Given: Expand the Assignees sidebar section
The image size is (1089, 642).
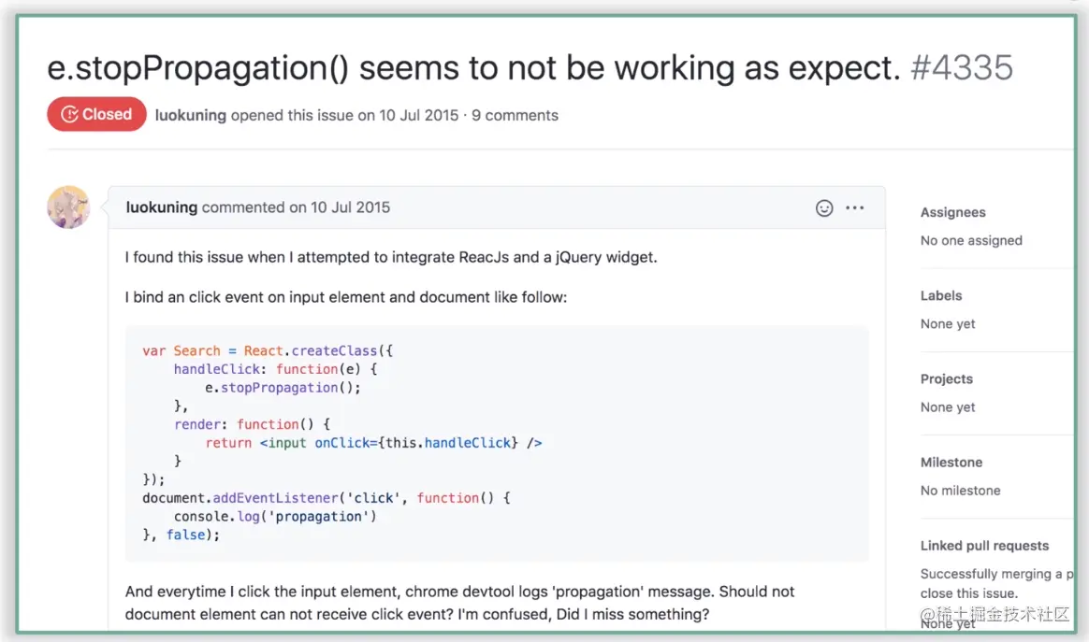Looking at the screenshot, I should pos(952,213).
